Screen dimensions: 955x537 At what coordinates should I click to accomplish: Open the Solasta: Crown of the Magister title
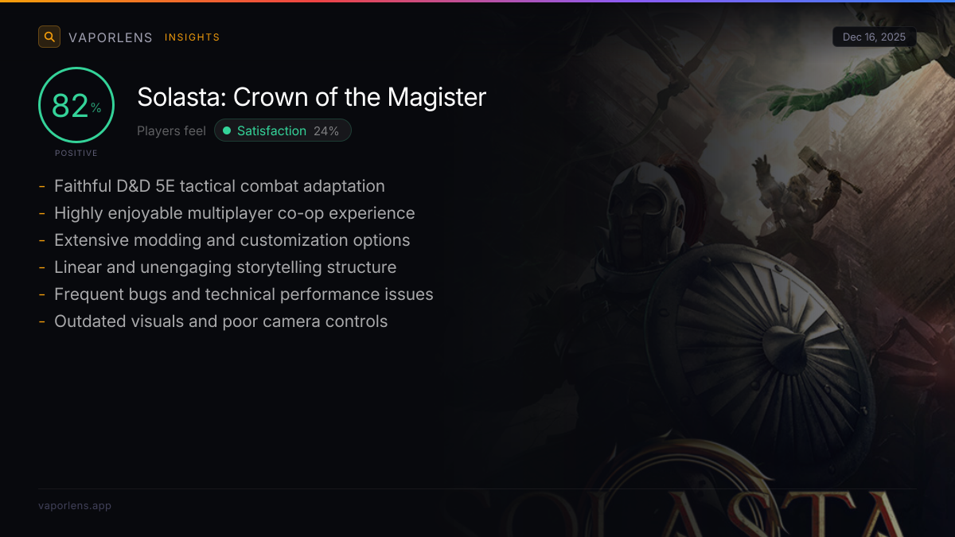point(311,97)
